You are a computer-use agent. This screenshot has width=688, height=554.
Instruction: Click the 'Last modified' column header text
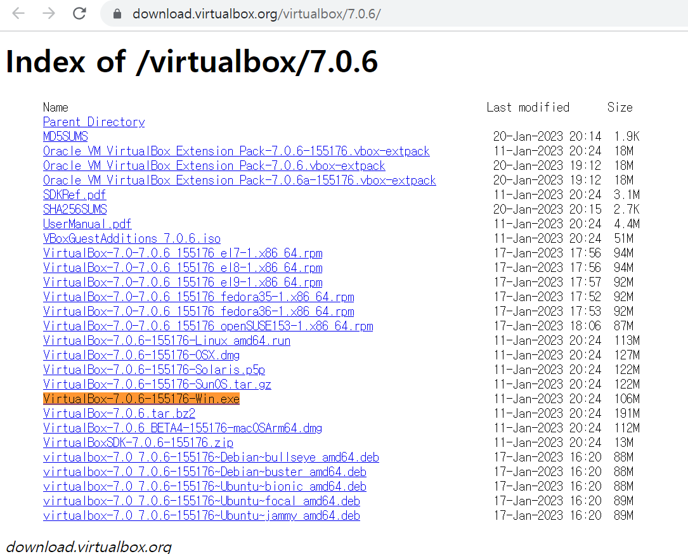point(528,108)
